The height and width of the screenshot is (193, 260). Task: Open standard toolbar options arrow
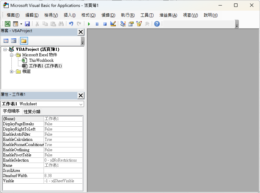[237, 24]
